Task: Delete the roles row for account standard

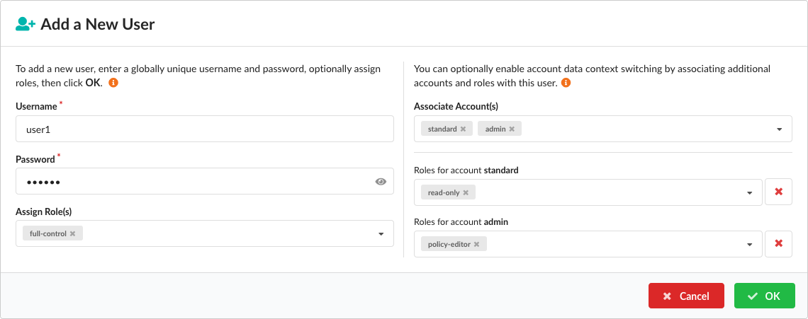Action: coord(778,192)
